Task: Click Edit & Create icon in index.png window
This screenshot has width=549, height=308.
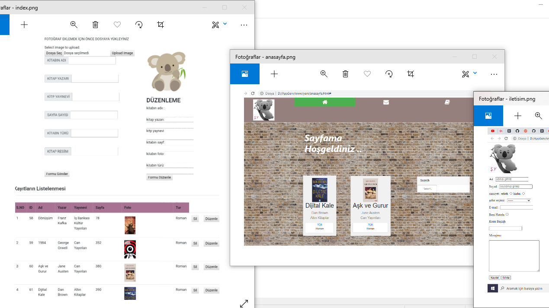Action: click(x=215, y=25)
